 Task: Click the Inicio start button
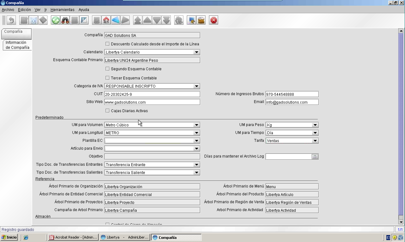click(x=9, y=238)
